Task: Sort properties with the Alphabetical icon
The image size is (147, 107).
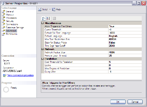Action: [x=48, y=18]
